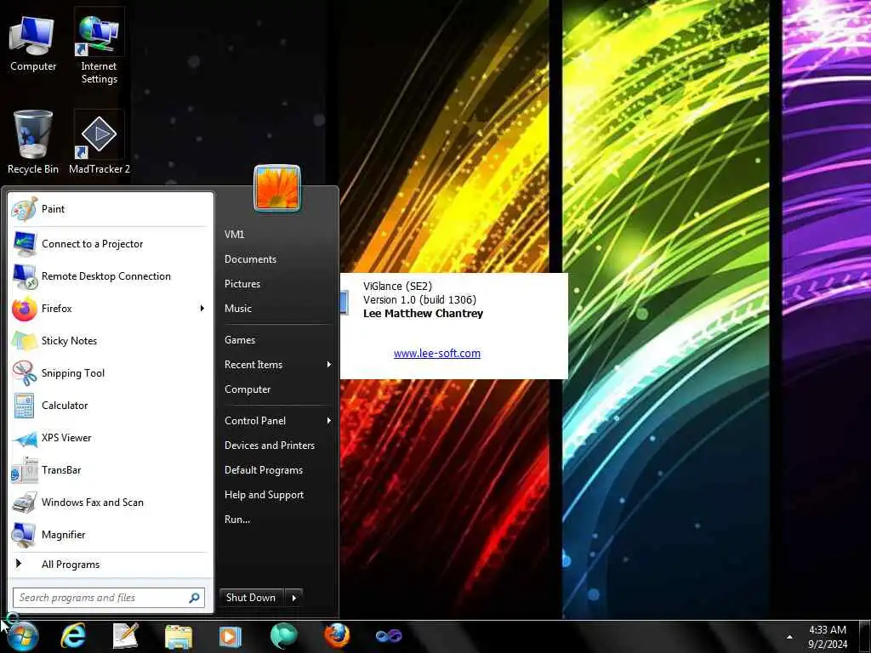Expand the Recent Items submenu arrow
The height and width of the screenshot is (653, 871).
(x=329, y=364)
